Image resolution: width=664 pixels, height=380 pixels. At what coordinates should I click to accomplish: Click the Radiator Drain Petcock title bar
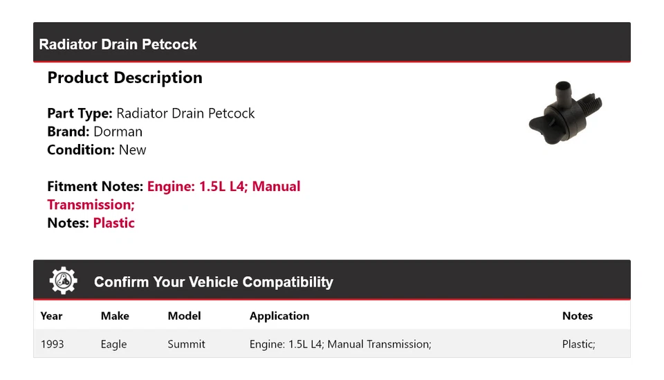(118, 44)
